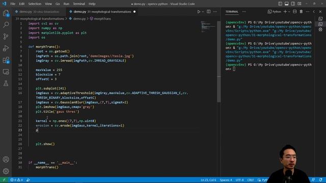Split the terminal pane
Viewport: 326px width, 183px height.
pyautogui.click(x=294, y=12)
